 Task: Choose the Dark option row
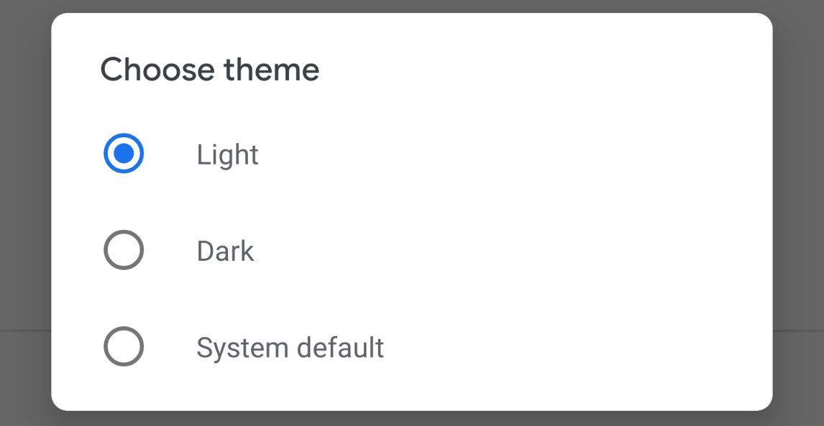[x=412, y=250]
